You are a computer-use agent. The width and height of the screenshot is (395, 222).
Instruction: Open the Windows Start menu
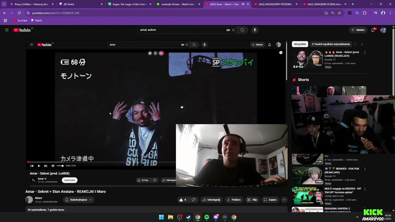(161, 217)
